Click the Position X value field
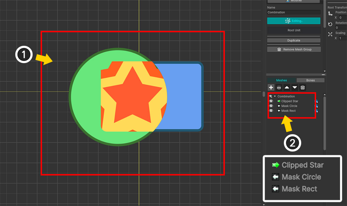347x206 pixels. (343, 17)
